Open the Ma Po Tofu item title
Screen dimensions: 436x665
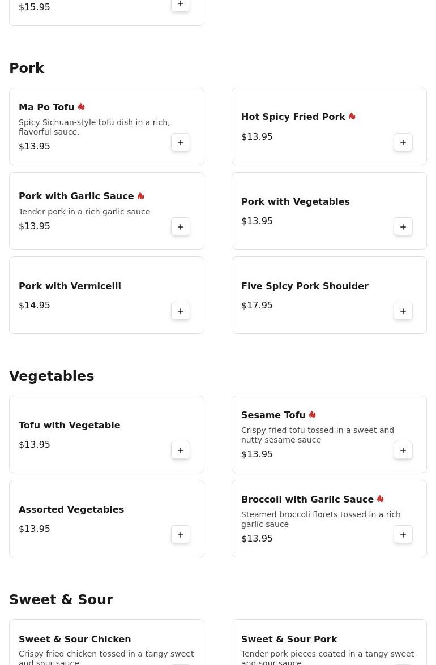[x=46, y=107]
